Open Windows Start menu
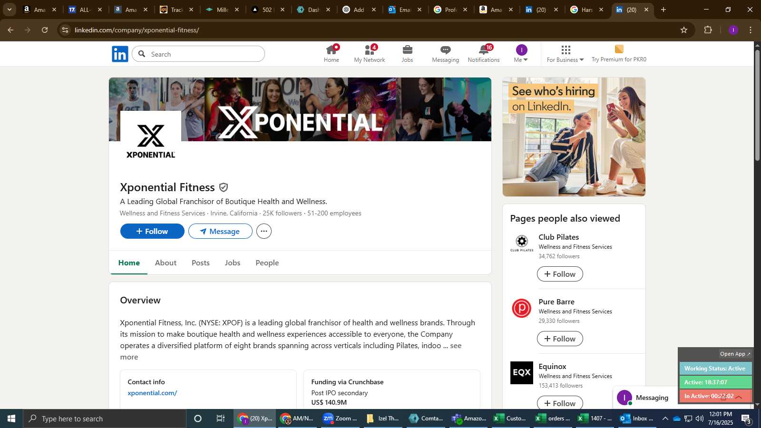 click(11, 418)
